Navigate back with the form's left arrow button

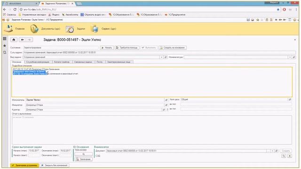(x=23, y=39)
